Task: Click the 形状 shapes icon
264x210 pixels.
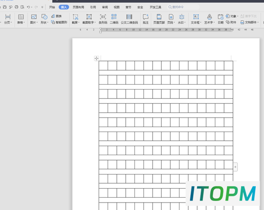Action: [44, 17]
